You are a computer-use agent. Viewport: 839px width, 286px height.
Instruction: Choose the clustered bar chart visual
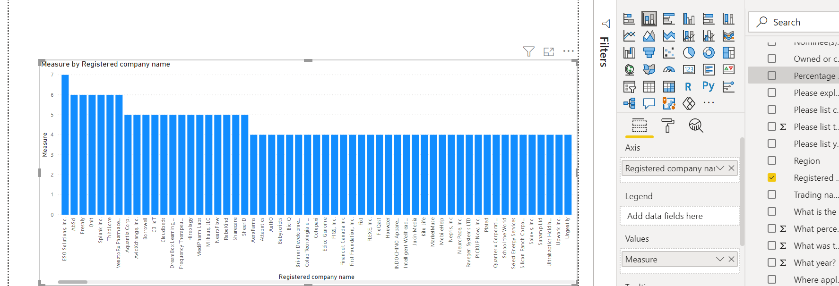pos(669,19)
